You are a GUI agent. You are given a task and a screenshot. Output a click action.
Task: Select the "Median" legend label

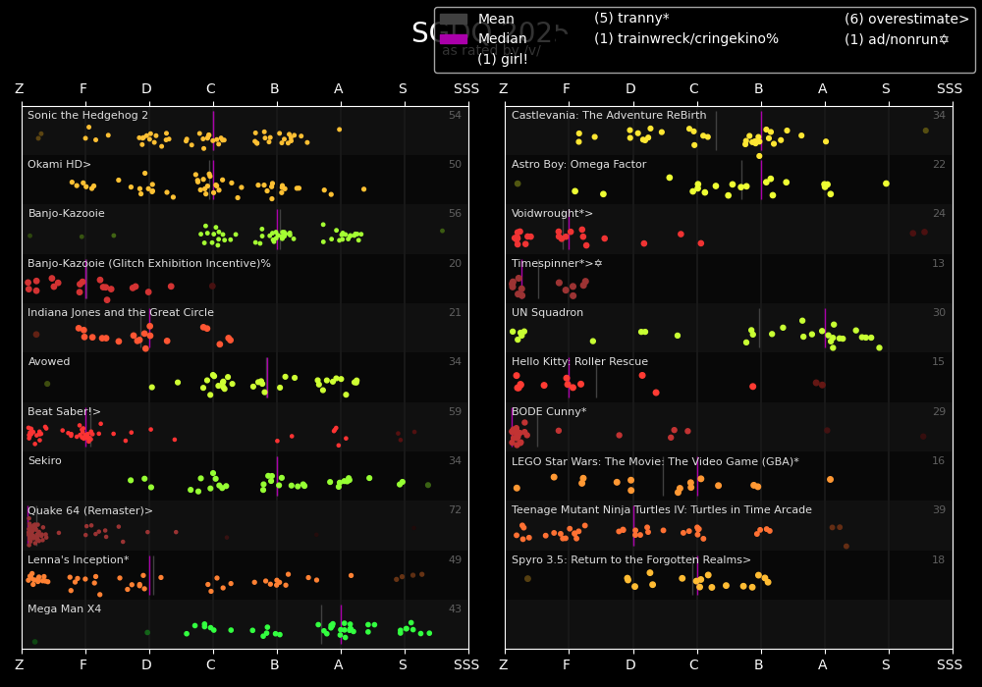click(x=502, y=39)
